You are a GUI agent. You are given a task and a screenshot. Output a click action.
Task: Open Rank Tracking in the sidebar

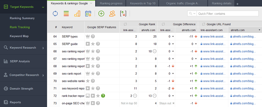point(20,27)
